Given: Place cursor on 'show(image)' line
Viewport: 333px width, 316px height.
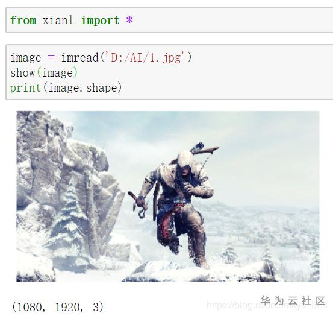Looking at the screenshot, I should tap(44, 72).
